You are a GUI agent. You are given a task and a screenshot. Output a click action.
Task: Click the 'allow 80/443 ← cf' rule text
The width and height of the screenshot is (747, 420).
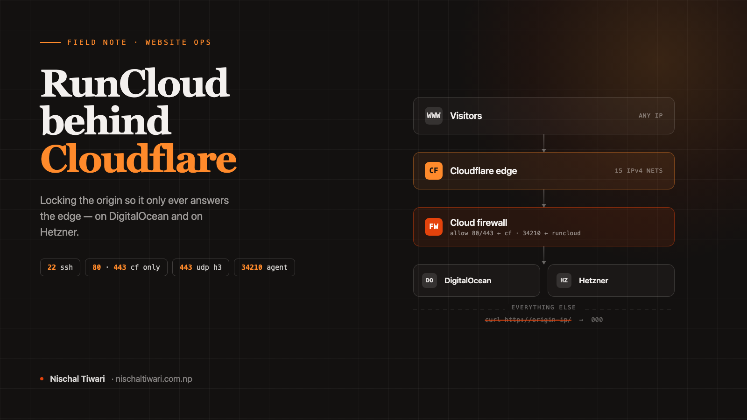(x=481, y=233)
